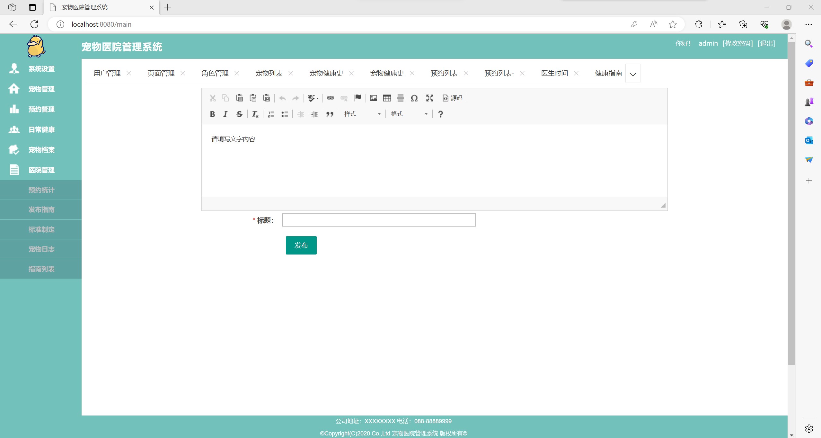
Task: Insert an image via the picture icon
Action: pos(374,98)
